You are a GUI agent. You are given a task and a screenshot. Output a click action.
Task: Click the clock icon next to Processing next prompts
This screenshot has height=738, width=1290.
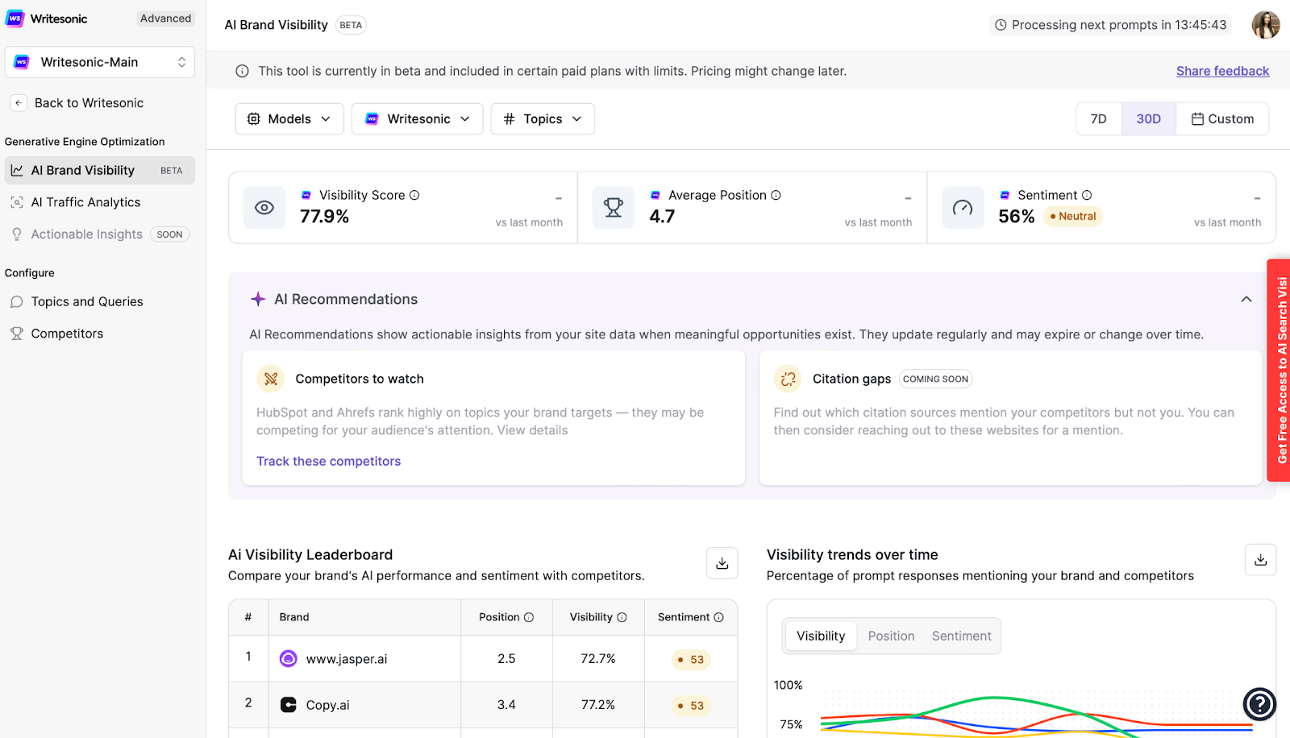point(1001,25)
